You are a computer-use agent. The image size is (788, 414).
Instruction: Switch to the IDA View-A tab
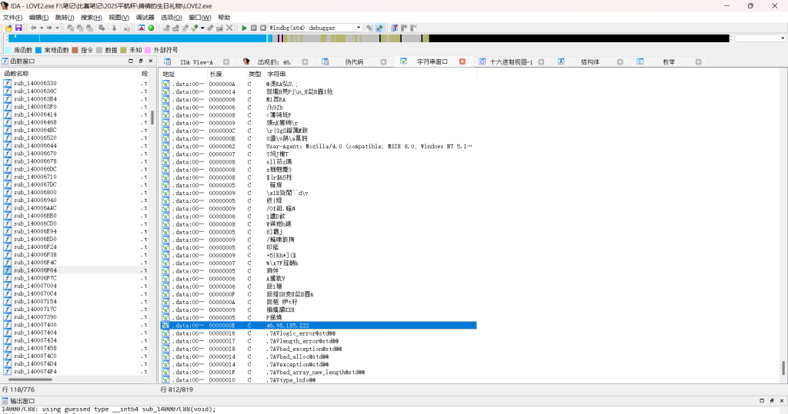click(x=196, y=61)
